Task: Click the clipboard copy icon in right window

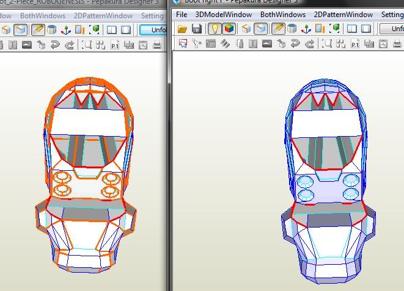Action: pyautogui.click(x=383, y=44)
